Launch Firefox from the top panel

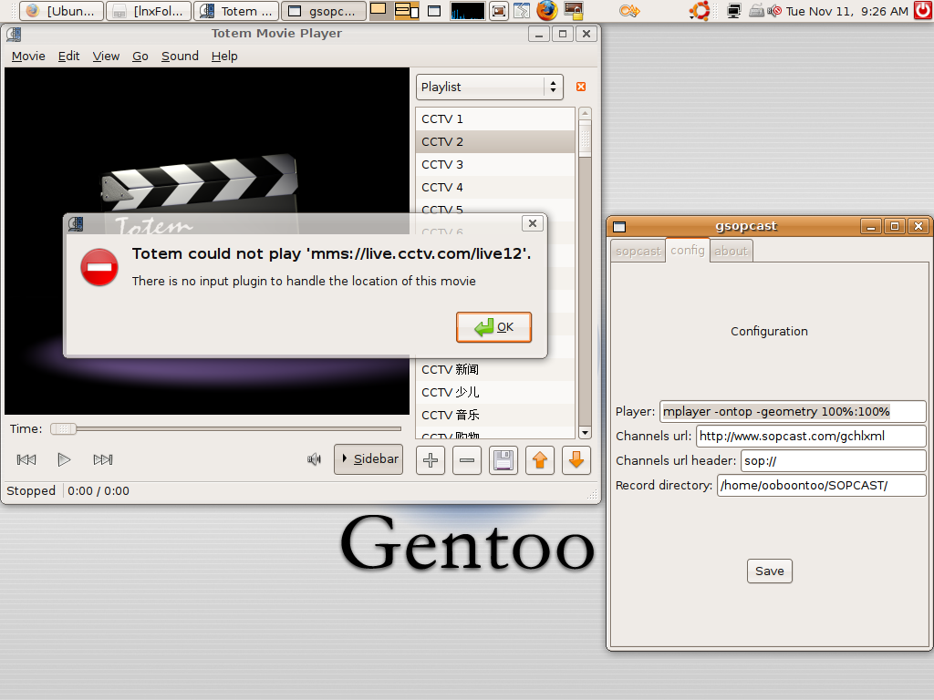click(547, 11)
